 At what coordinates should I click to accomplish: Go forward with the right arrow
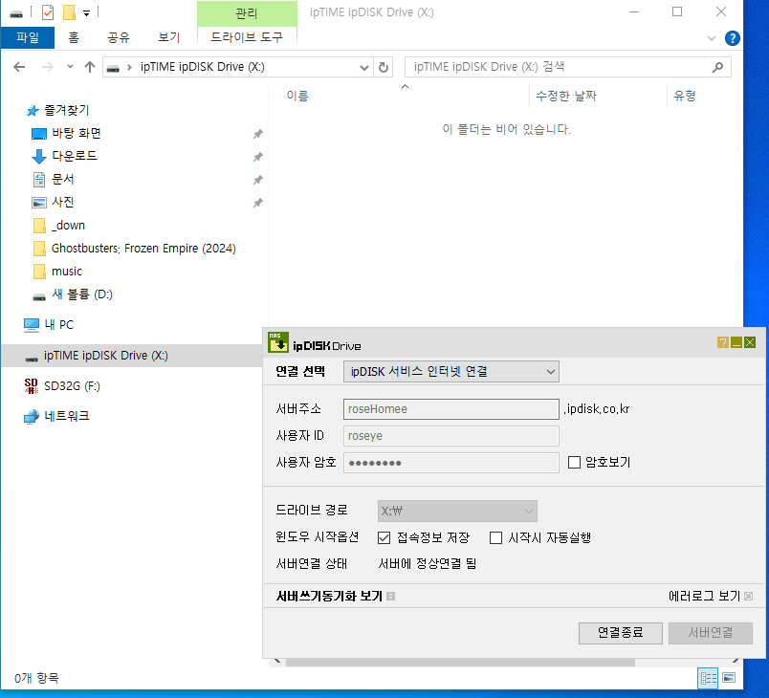(x=48, y=67)
